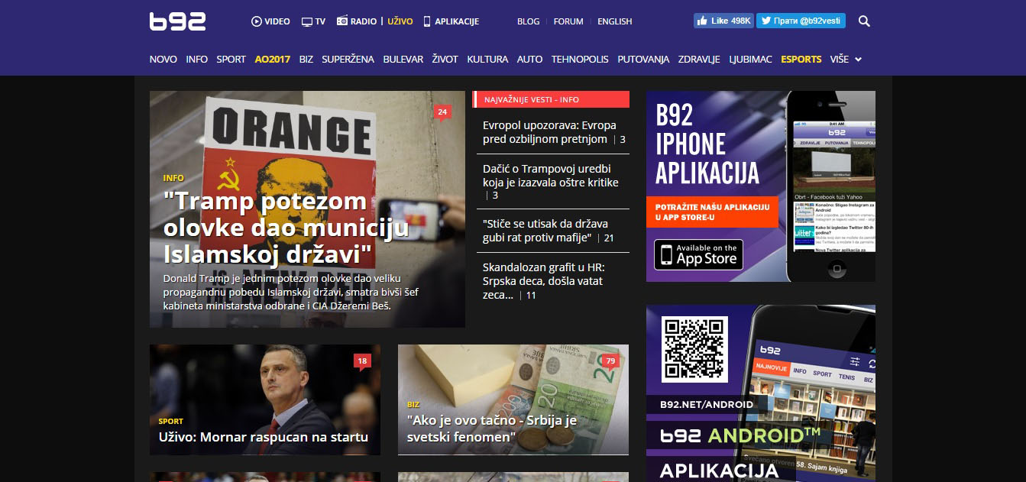Screen dimensions: 1026x482
Task: Open VIDEO section via the play icon
Action: (258, 21)
